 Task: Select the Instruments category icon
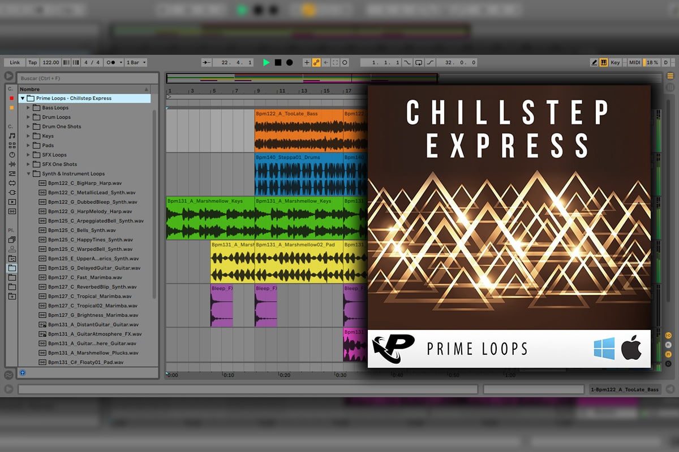point(12,155)
